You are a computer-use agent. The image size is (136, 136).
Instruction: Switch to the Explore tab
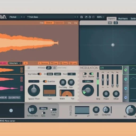point(112,19)
